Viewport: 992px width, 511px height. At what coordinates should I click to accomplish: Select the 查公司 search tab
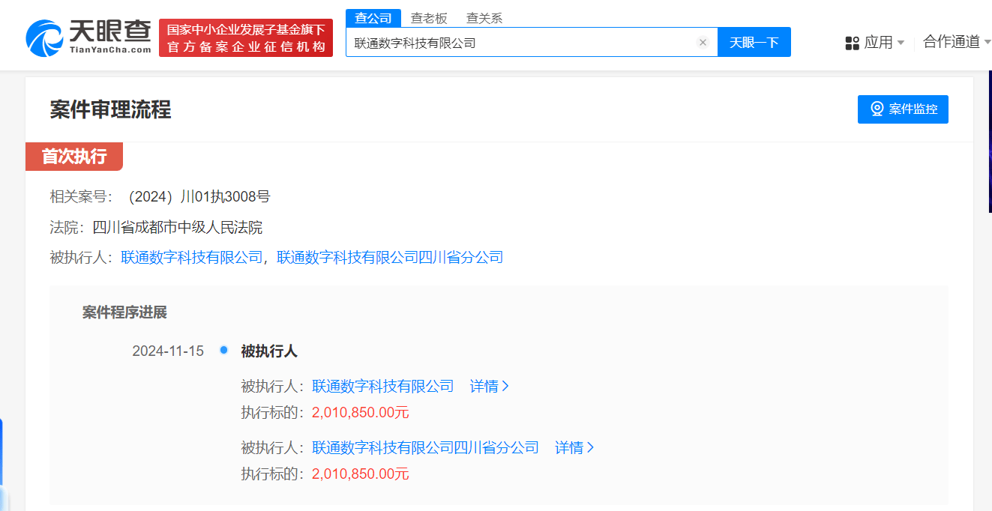pos(373,19)
